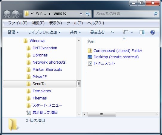Screen dimensions: 162x135
Task: Click the 書き込む burn button
Action: (97, 32)
